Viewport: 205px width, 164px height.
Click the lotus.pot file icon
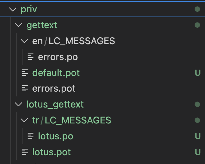pyautogui.click(x=25, y=152)
